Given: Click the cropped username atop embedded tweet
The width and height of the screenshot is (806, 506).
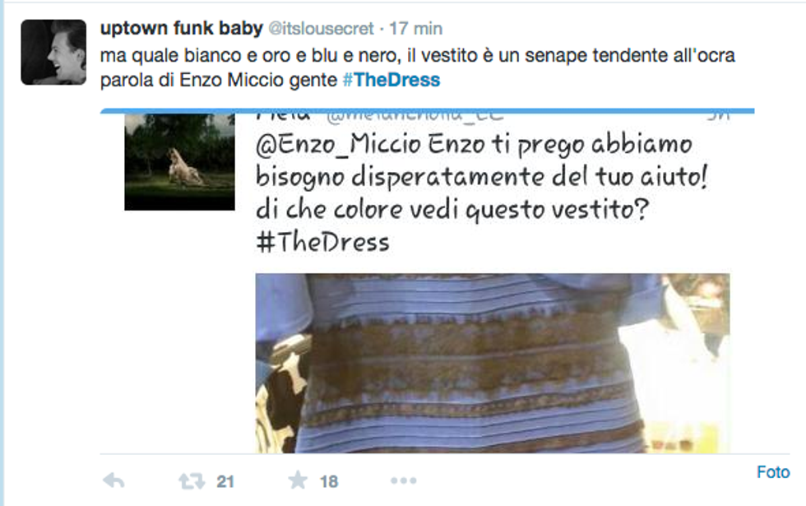Looking at the screenshot, I should [283, 116].
